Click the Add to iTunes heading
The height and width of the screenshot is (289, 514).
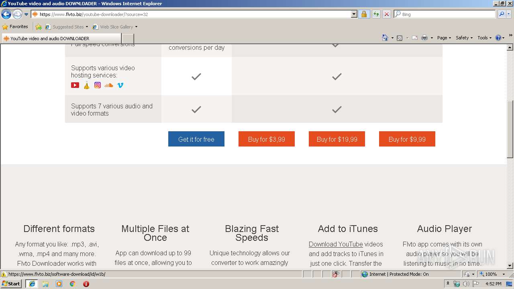(348, 229)
